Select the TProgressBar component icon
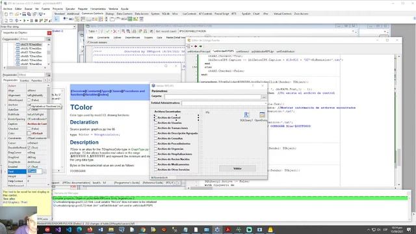The image size is (416, 234). click(x=71, y=19)
